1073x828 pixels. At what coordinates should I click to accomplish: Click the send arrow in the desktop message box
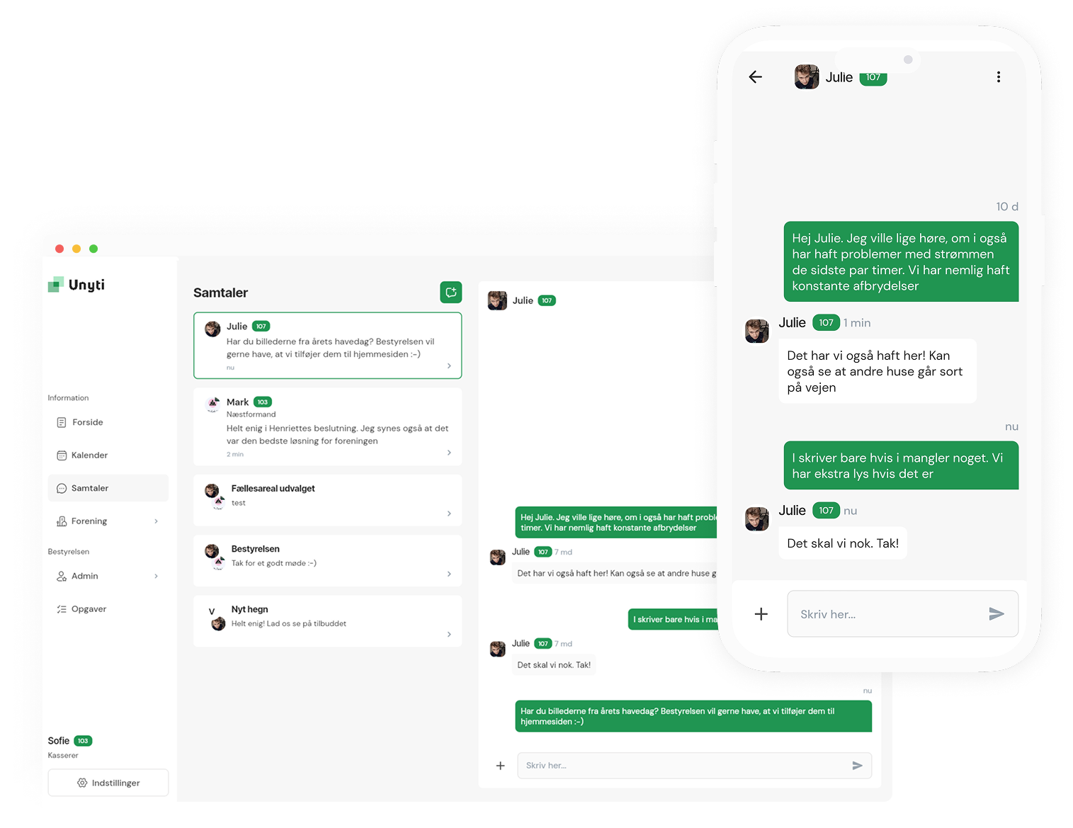pos(857,766)
